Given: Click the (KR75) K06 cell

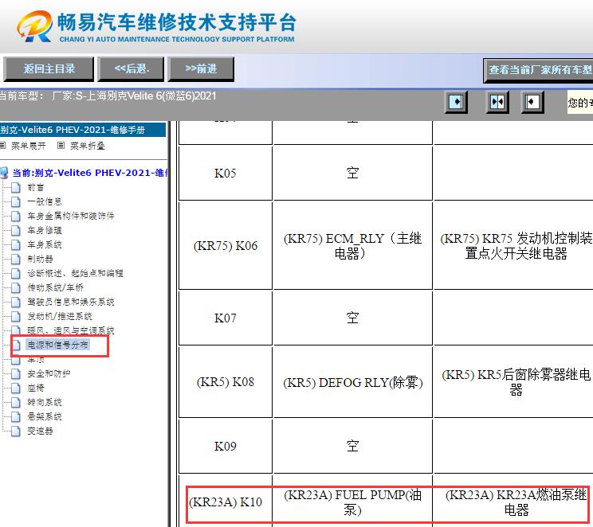Looking at the screenshot, I should tap(226, 246).
